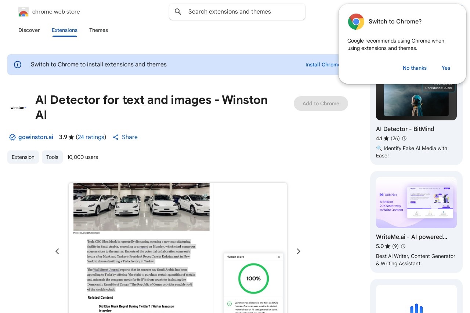Image resolution: width=470 pixels, height=313 pixels.
Task: Open the WriteMe.ai thumbnail image
Action: (416, 203)
